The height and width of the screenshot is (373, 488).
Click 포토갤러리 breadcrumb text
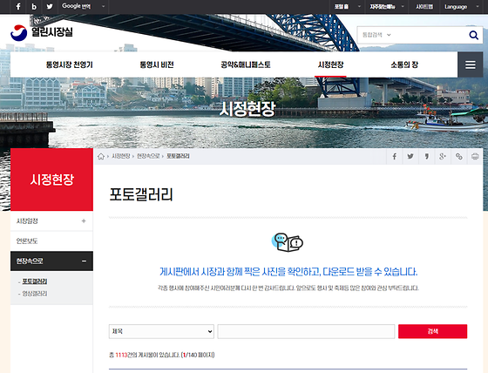tap(178, 156)
